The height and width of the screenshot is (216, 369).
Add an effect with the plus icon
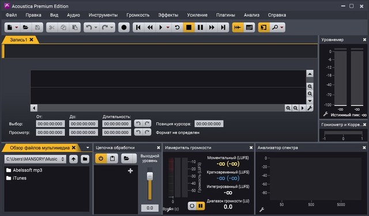[x=130, y=171]
